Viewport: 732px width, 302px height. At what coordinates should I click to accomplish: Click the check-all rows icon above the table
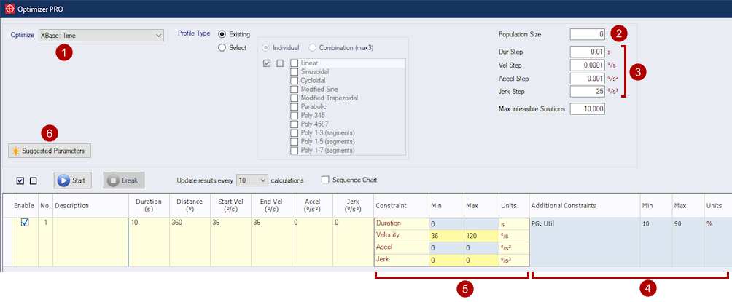click(20, 180)
